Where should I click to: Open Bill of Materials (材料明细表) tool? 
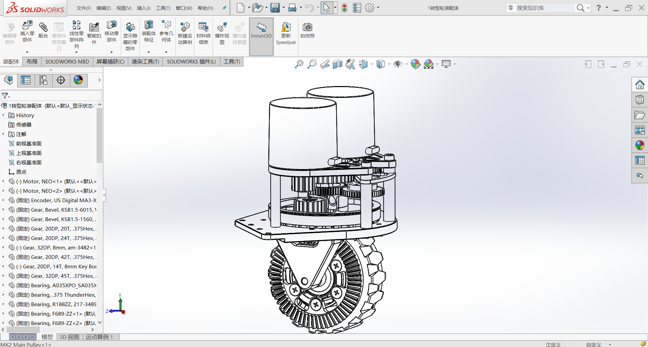click(204, 27)
